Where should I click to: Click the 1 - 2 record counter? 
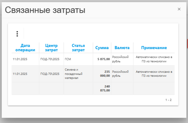(x=168, y=100)
